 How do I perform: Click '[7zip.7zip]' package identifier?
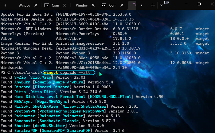(x=41, y=77)
